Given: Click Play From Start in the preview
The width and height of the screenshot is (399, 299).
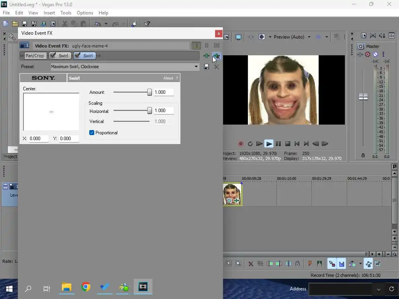Looking at the screenshot, I should click(x=259, y=144).
